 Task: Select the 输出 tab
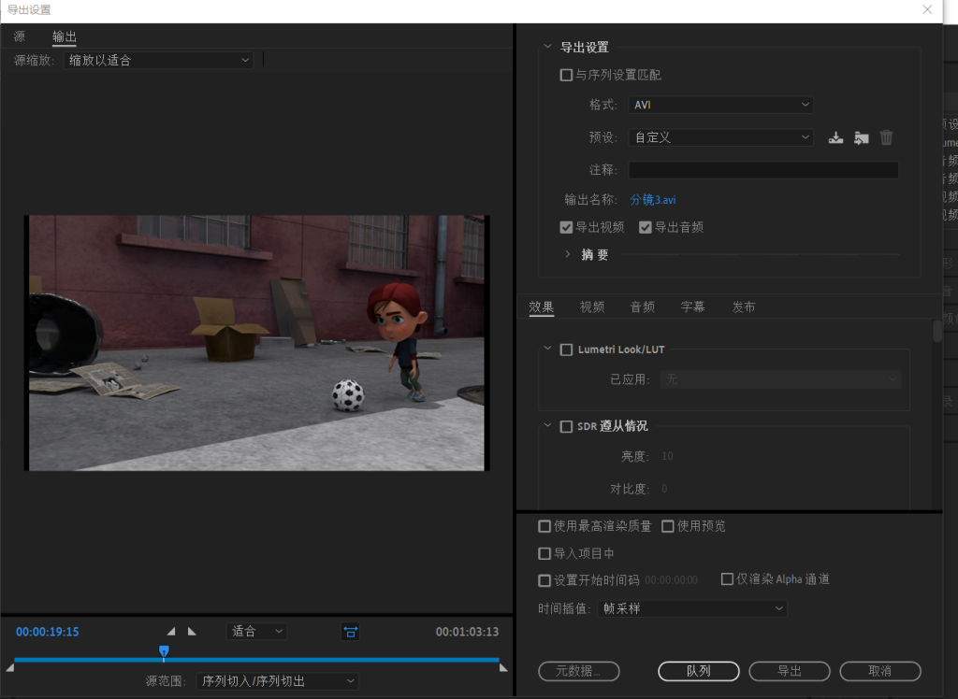[65, 36]
